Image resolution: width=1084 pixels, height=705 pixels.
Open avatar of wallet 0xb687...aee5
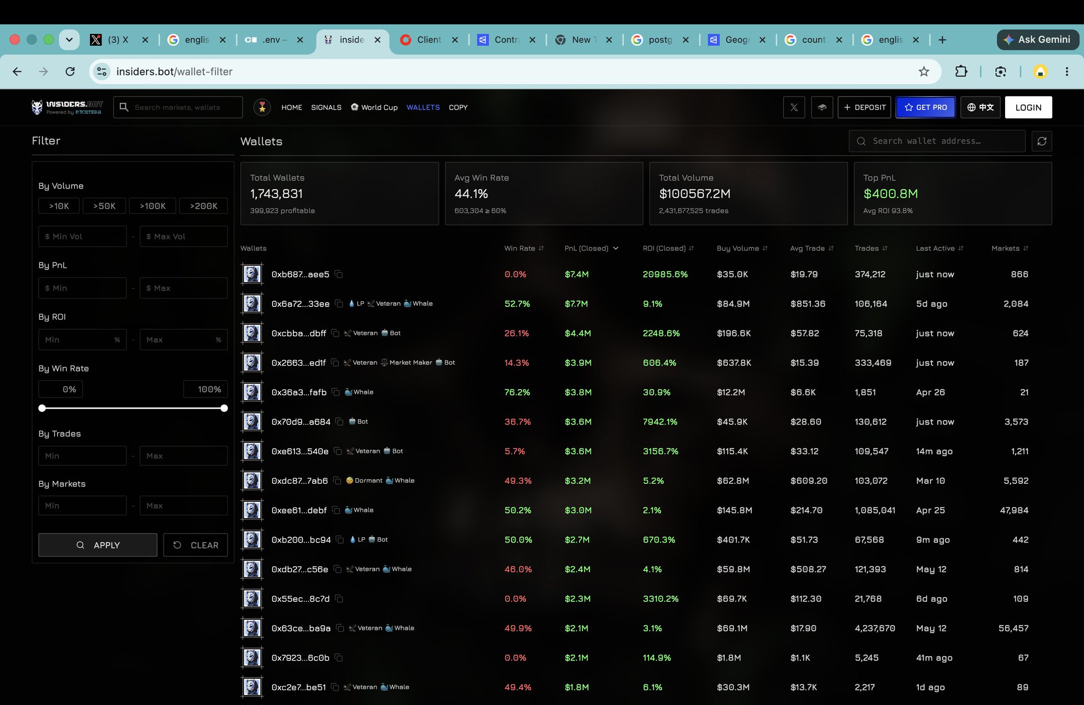pos(252,274)
